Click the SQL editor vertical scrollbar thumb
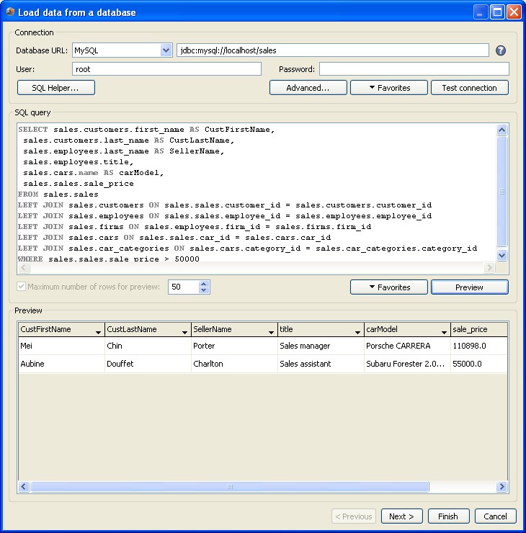526x533 pixels. click(x=502, y=192)
